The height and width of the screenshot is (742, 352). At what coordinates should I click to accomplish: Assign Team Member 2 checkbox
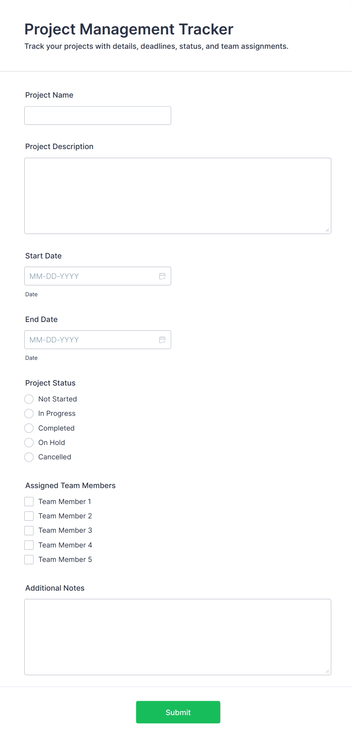29,516
